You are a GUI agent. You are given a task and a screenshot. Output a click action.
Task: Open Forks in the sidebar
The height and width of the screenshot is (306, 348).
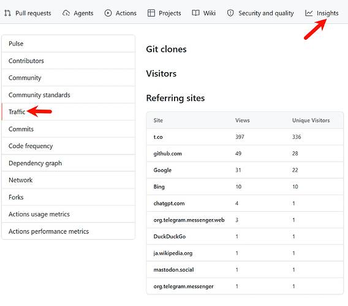click(x=69, y=197)
